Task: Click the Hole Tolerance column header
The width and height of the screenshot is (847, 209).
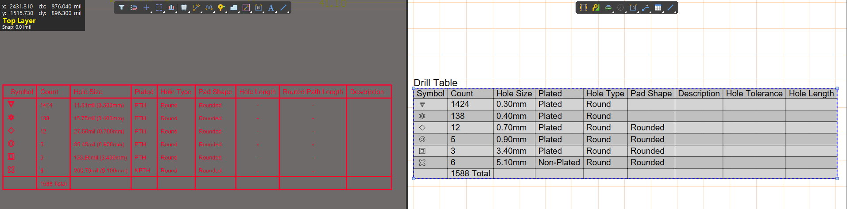Action: tap(754, 93)
